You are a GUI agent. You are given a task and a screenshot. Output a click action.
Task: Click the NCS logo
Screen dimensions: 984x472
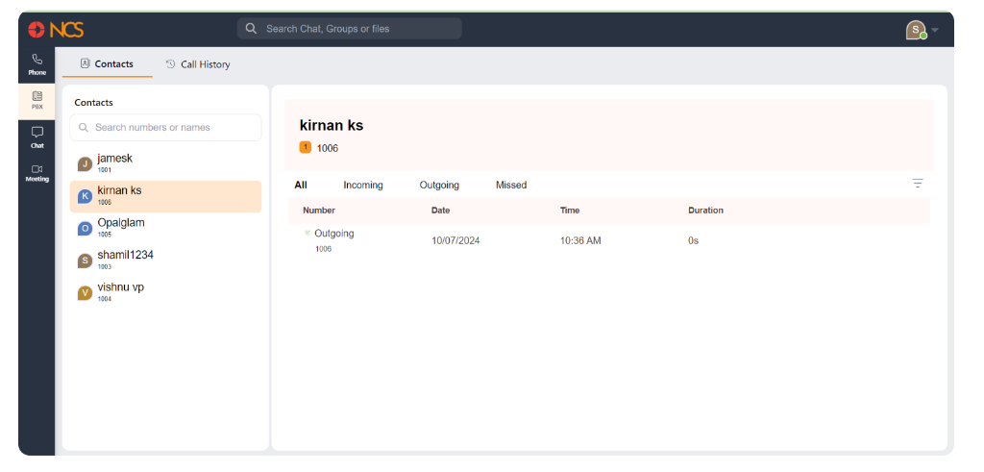pyautogui.click(x=56, y=29)
